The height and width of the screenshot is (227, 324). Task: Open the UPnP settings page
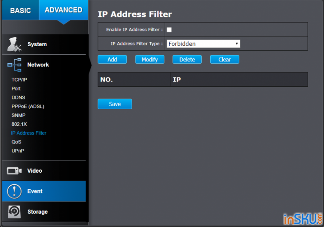[x=18, y=151]
